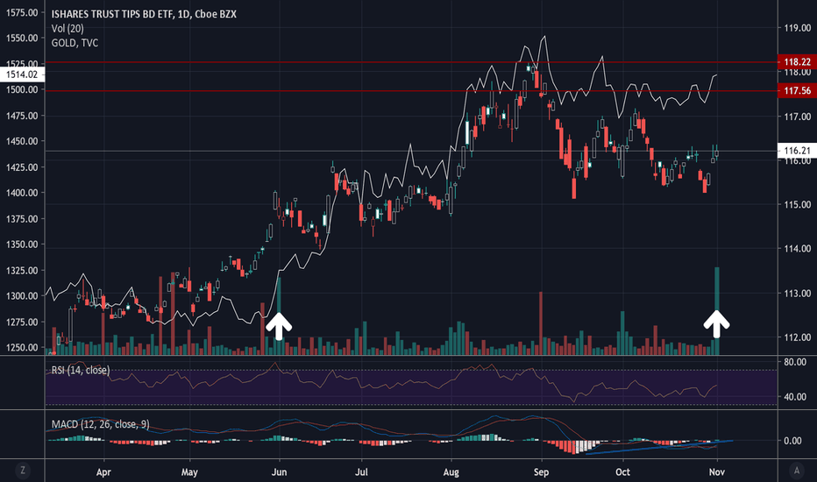Click the RSI (14, close) indicator label
Image resolution: width=817 pixels, height=482 pixels.
tap(81, 370)
